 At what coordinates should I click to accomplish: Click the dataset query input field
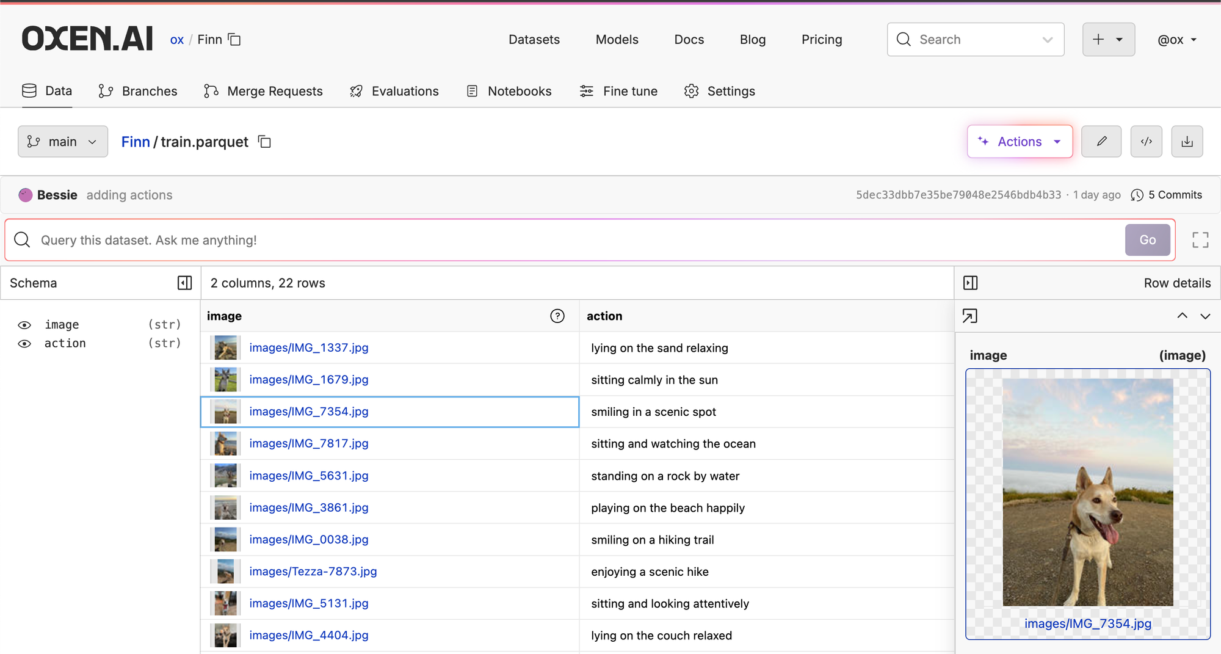click(x=565, y=240)
